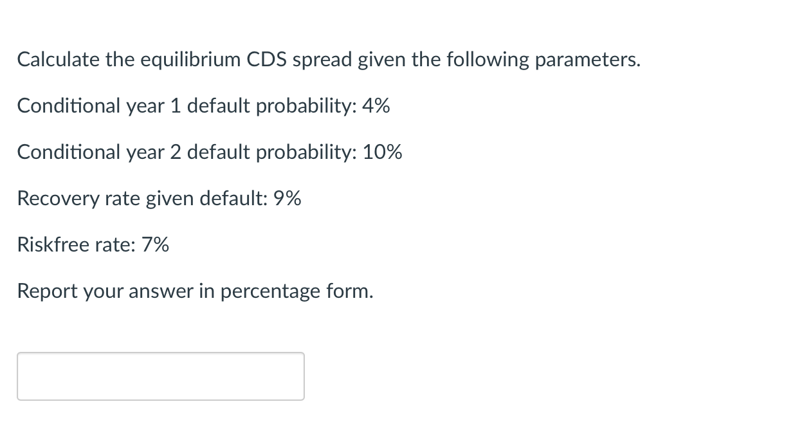Click the 'Conditional year 1 default probability' line
Viewport: 804px width, 431px height.
[x=203, y=105]
